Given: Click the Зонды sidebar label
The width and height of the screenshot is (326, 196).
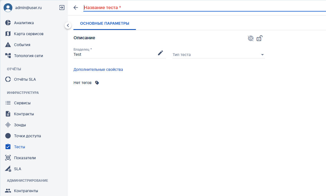Looking at the screenshot, I should click(x=20, y=125).
